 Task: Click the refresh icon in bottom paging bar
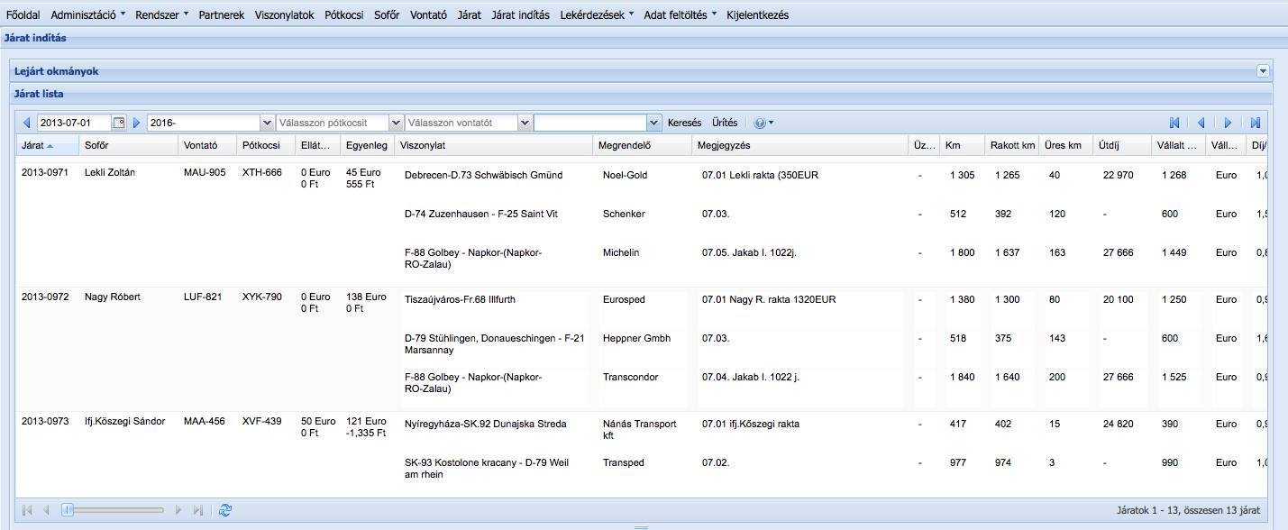pyautogui.click(x=225, y=510)
